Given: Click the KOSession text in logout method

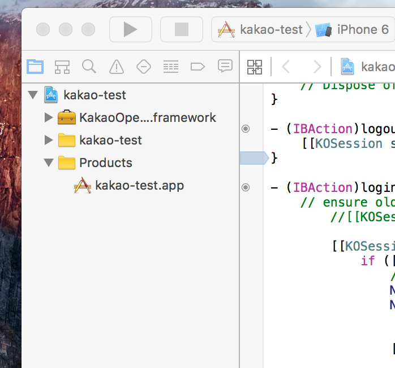Looking at the screenshot, I should coord(349,144).
